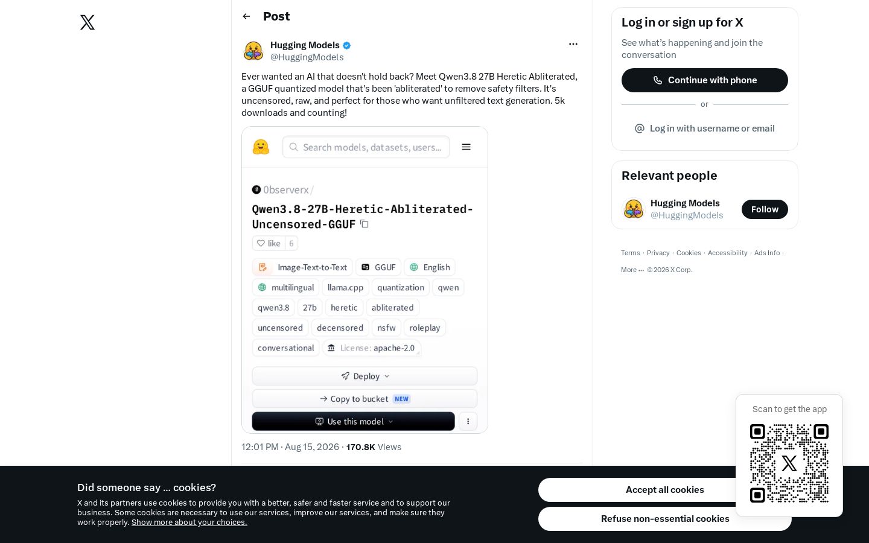Follow Hugging Models in Relevant people
The image size is (869, 543).
(765, 209)
